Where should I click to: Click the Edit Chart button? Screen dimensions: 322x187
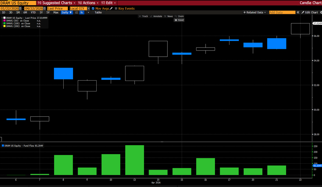pyautogui.click(x=309, y=12)
